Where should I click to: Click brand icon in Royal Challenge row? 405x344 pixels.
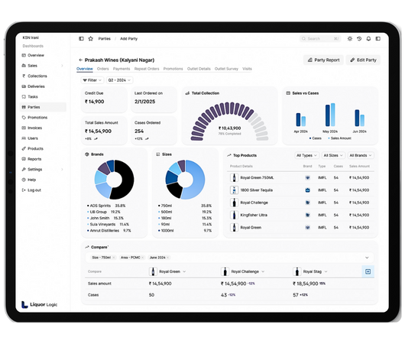click(308, 203)
